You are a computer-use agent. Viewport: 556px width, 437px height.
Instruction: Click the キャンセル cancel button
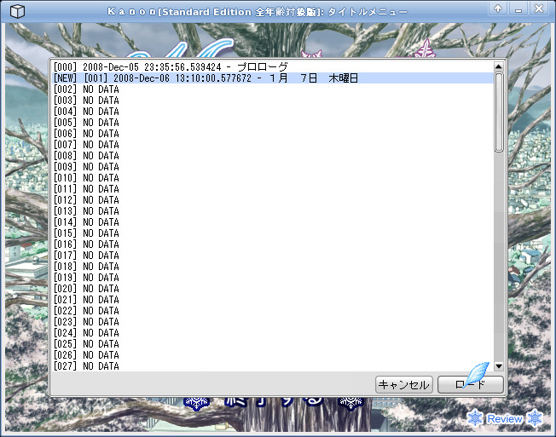[404, 384]
